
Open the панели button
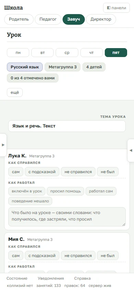click(x=116, y=8)
